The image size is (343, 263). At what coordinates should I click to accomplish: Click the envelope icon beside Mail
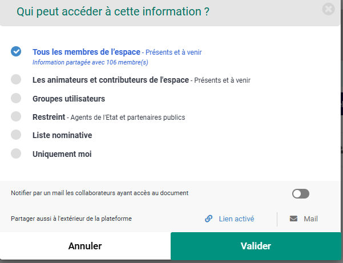[293, 219]
